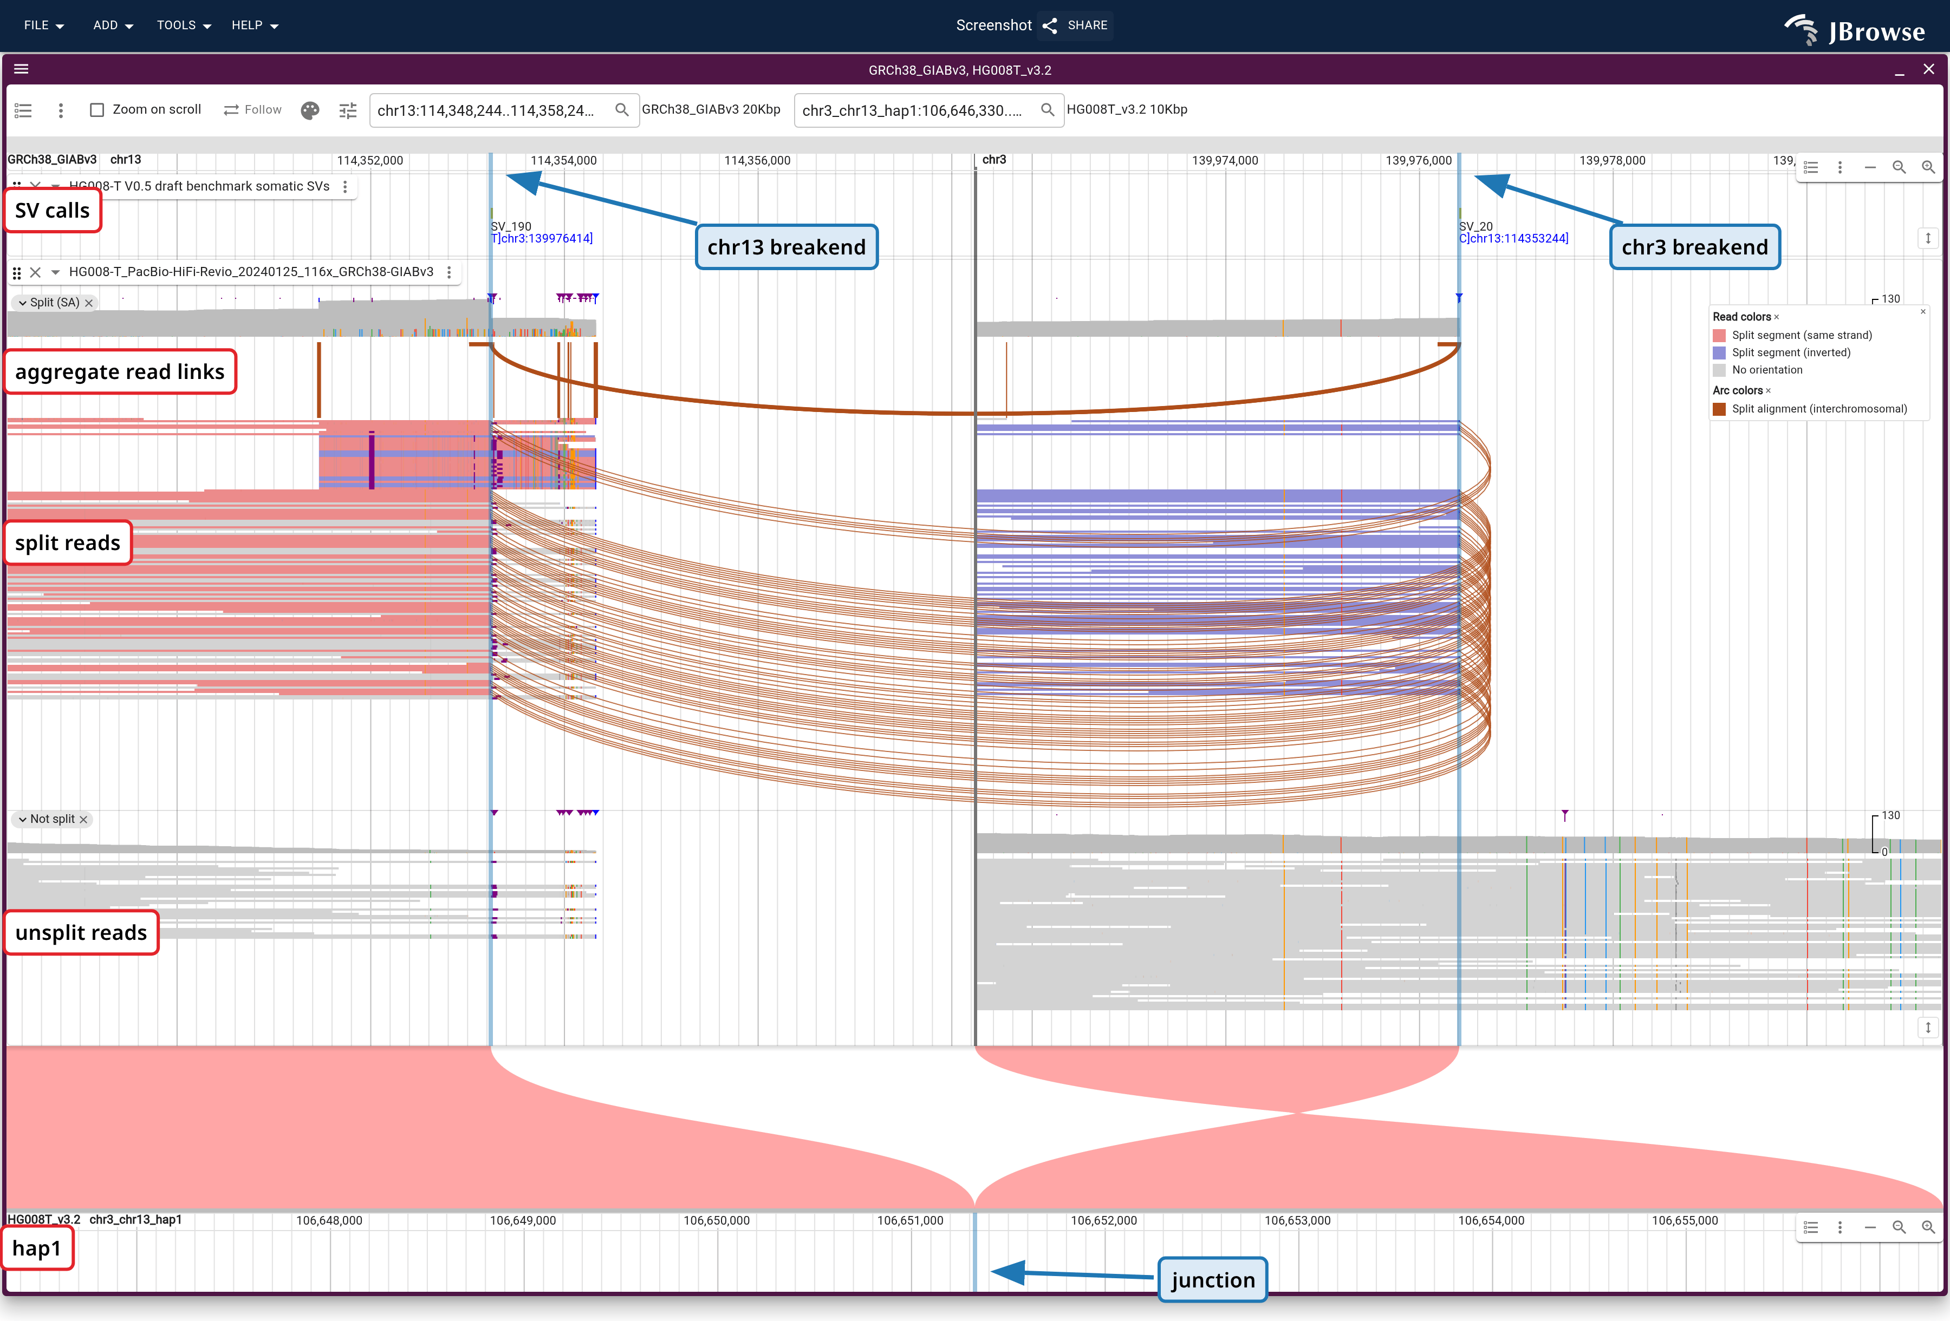
Task: Collapse the PacBio HiFi Revio track caret
Action: coord(55,272)
